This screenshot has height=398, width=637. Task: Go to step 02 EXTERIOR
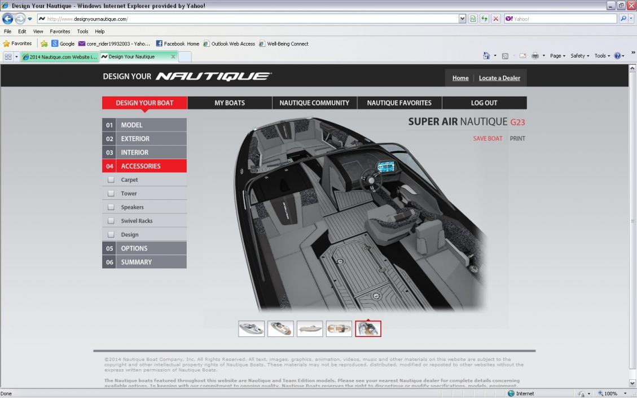pos(144,139)
